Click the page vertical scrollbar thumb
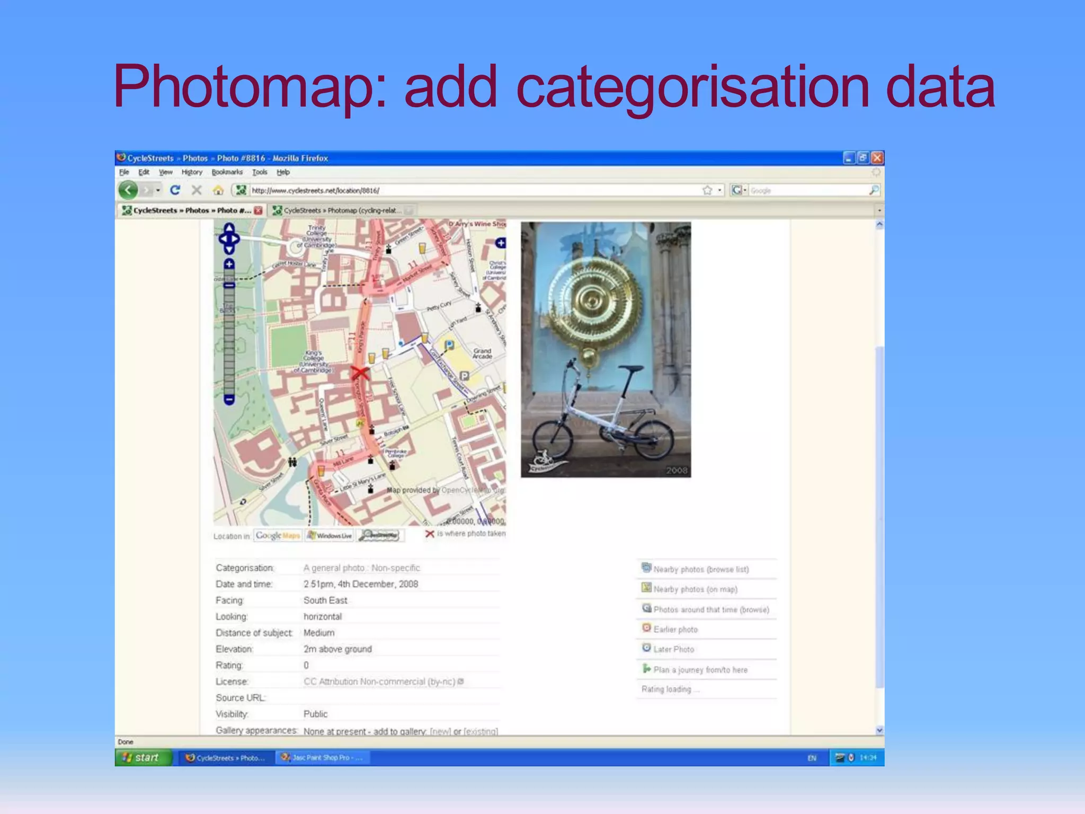Image resolution: width=1085 pixels, height=814 pixels. click(x=879, y=517)
